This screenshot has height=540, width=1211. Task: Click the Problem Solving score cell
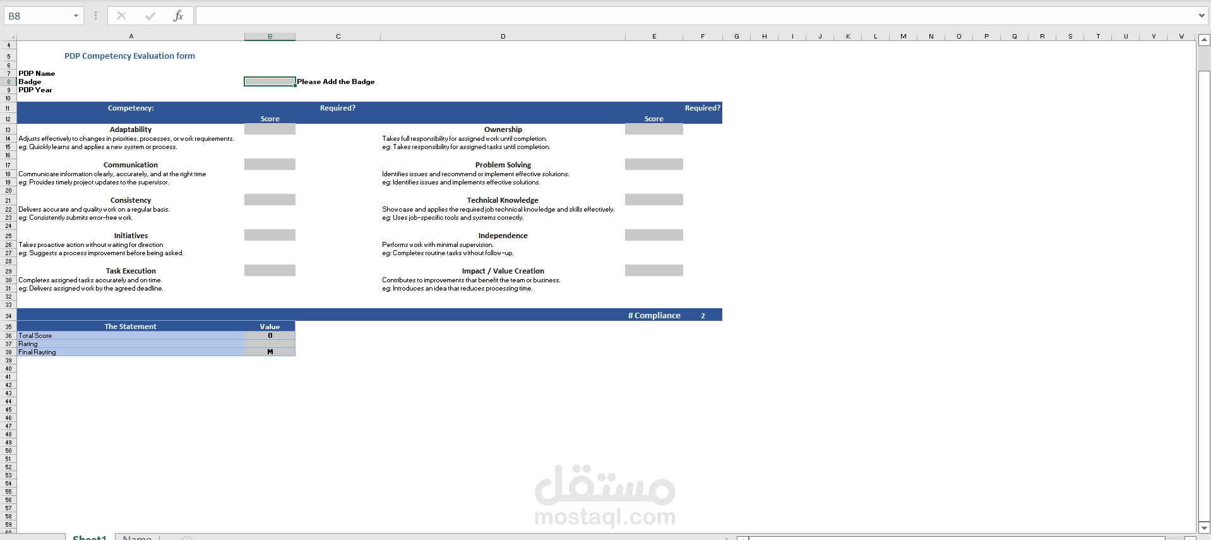[x=654, y=164]
